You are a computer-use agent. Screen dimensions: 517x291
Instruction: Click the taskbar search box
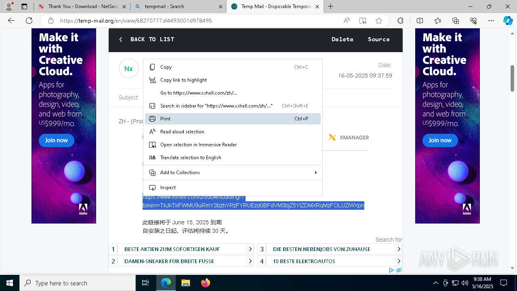pyautogui.click(x=78, y=283)
